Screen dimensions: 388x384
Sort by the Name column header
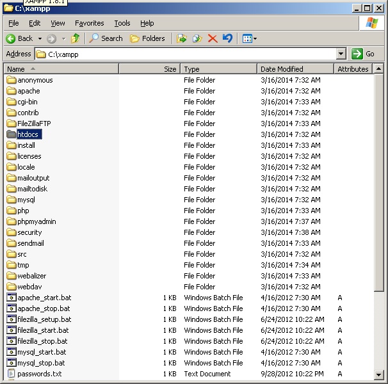[x=61, y=69]
